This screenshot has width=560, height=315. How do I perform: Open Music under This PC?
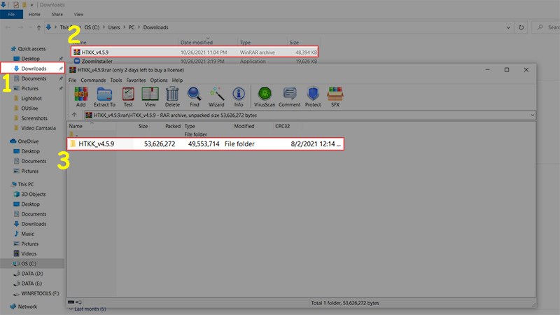pos(27,234)
